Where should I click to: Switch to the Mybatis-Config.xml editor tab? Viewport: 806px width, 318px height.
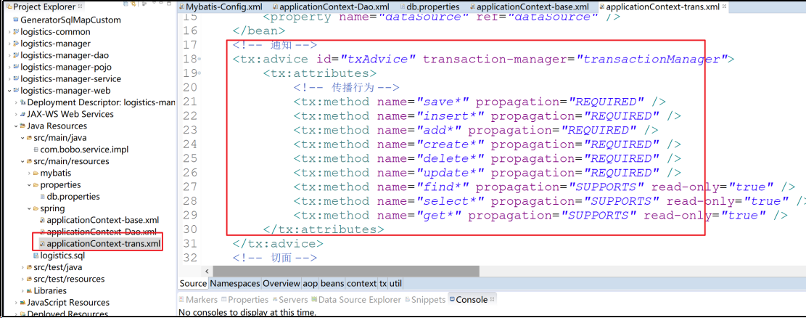coord(221,7)
